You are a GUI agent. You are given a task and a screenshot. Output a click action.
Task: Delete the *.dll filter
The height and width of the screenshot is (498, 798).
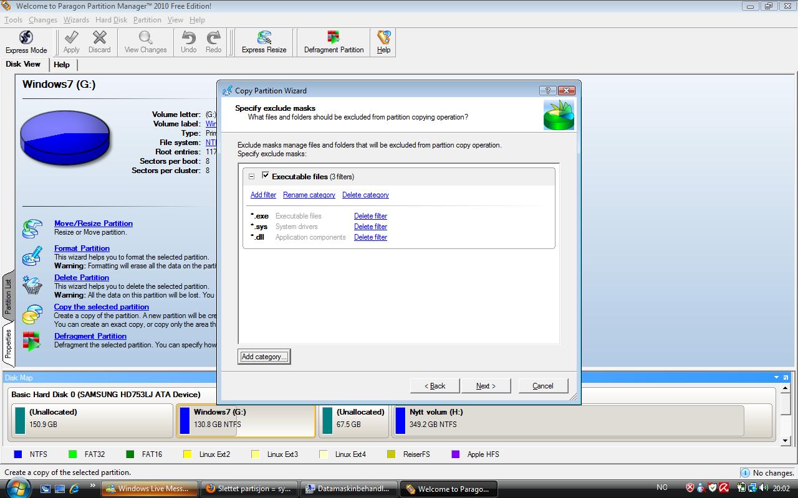tap(370, 237)
